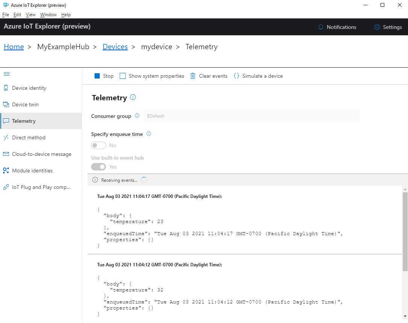This screenshot has width=408, height=323.
Task: Open the View menu
Action: pos(30,14)
